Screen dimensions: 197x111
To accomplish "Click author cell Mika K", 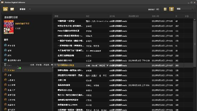I will [89, 36].
